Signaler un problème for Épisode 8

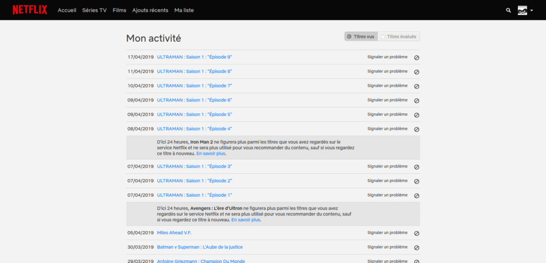pos(387,71)
